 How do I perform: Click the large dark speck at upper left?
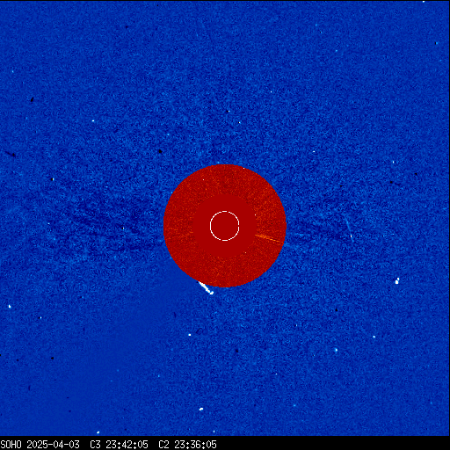point(32,100)
